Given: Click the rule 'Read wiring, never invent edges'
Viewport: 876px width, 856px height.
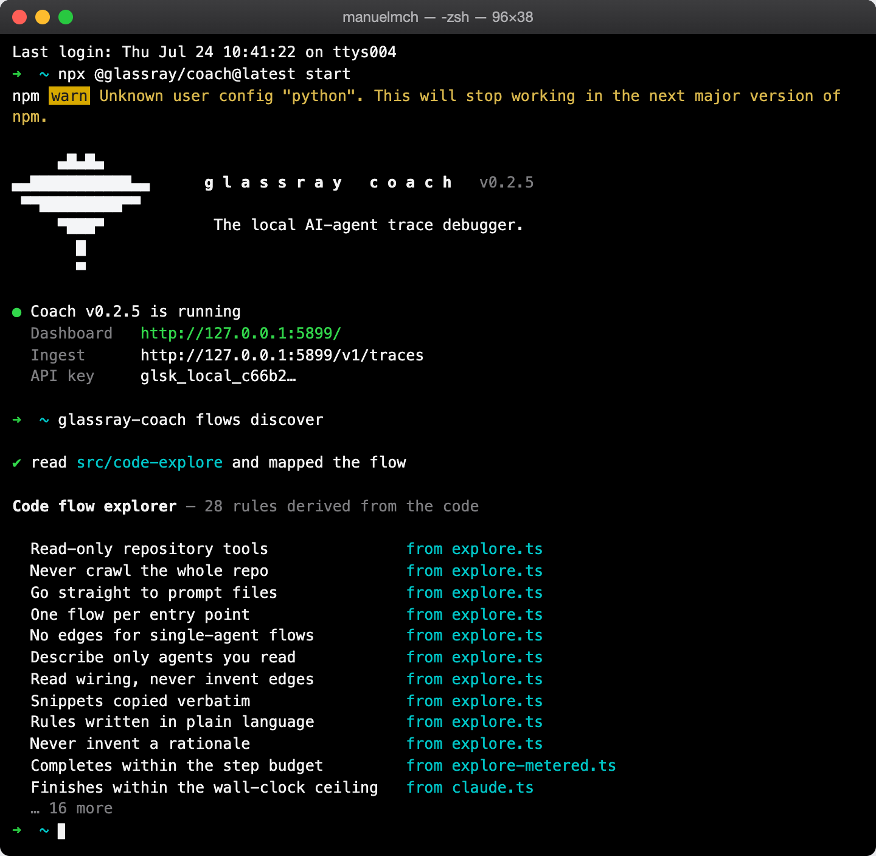Looking at the screenshot, I should 172,679.
